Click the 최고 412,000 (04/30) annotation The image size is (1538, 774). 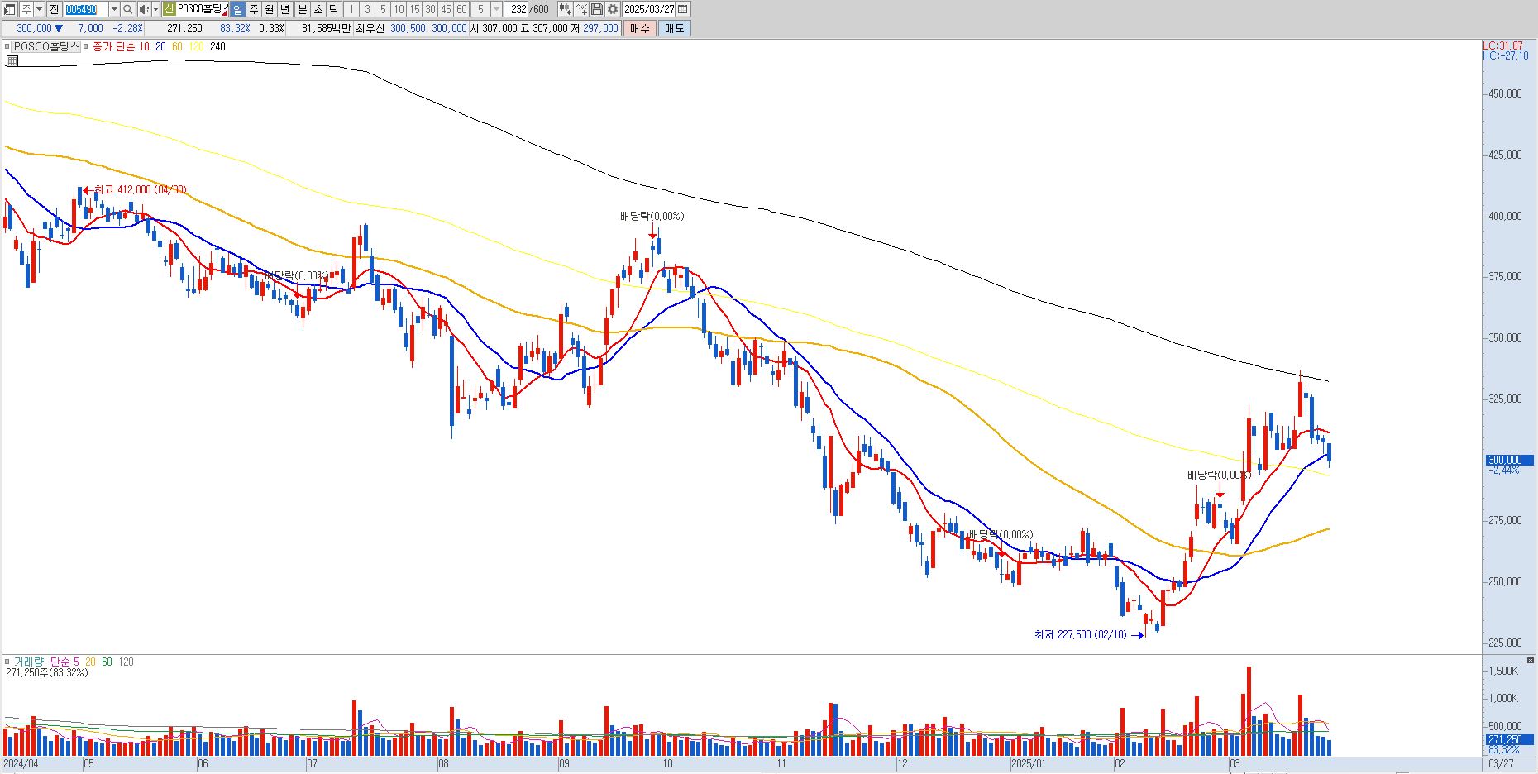[x=140, y=190]
